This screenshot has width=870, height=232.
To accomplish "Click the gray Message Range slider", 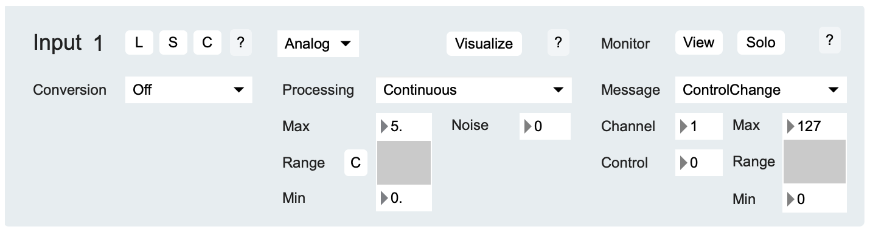I will coord(814,161).
